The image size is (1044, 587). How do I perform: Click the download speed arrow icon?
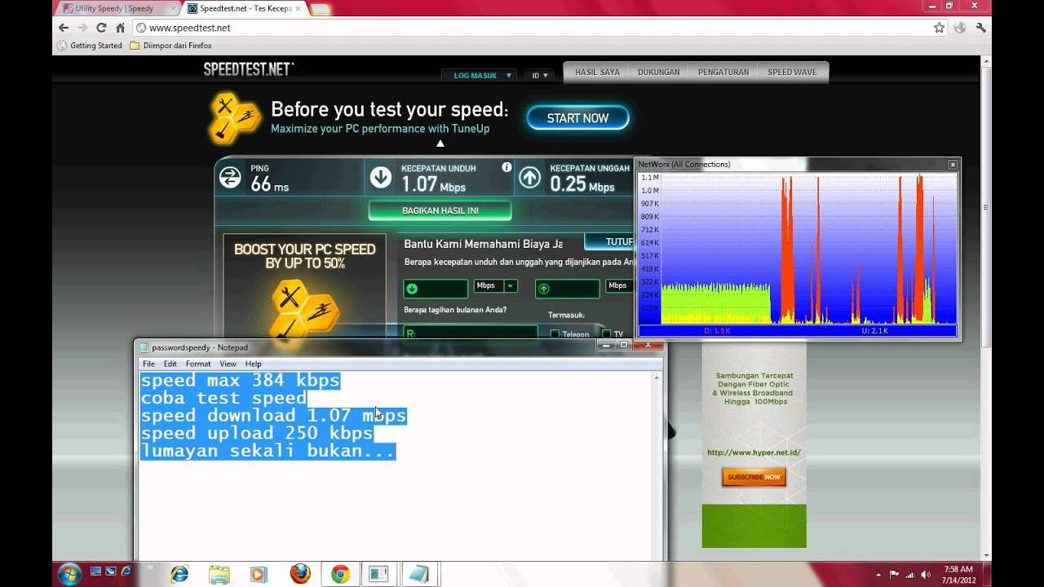[x=380, y=178]
